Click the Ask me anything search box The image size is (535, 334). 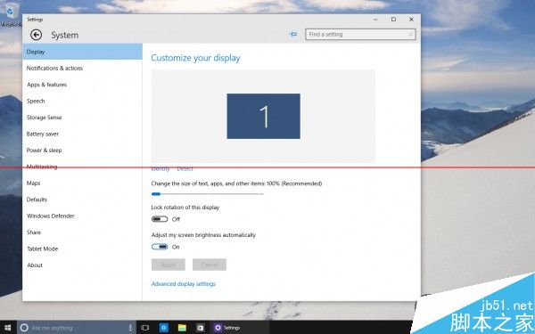(77, 328)
